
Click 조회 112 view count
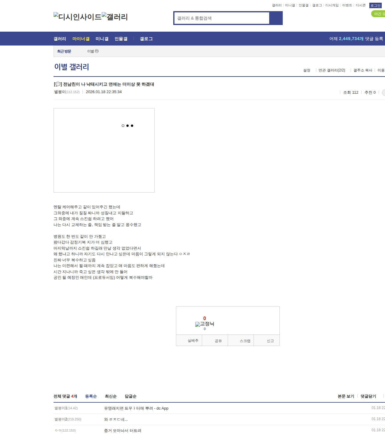(x=351, y=93)
